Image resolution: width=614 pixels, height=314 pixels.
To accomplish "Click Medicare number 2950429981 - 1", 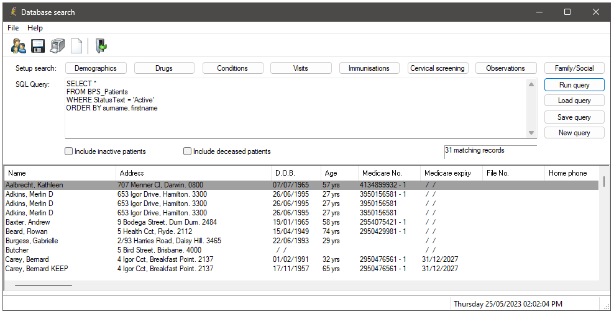I will tap(383, 231).
